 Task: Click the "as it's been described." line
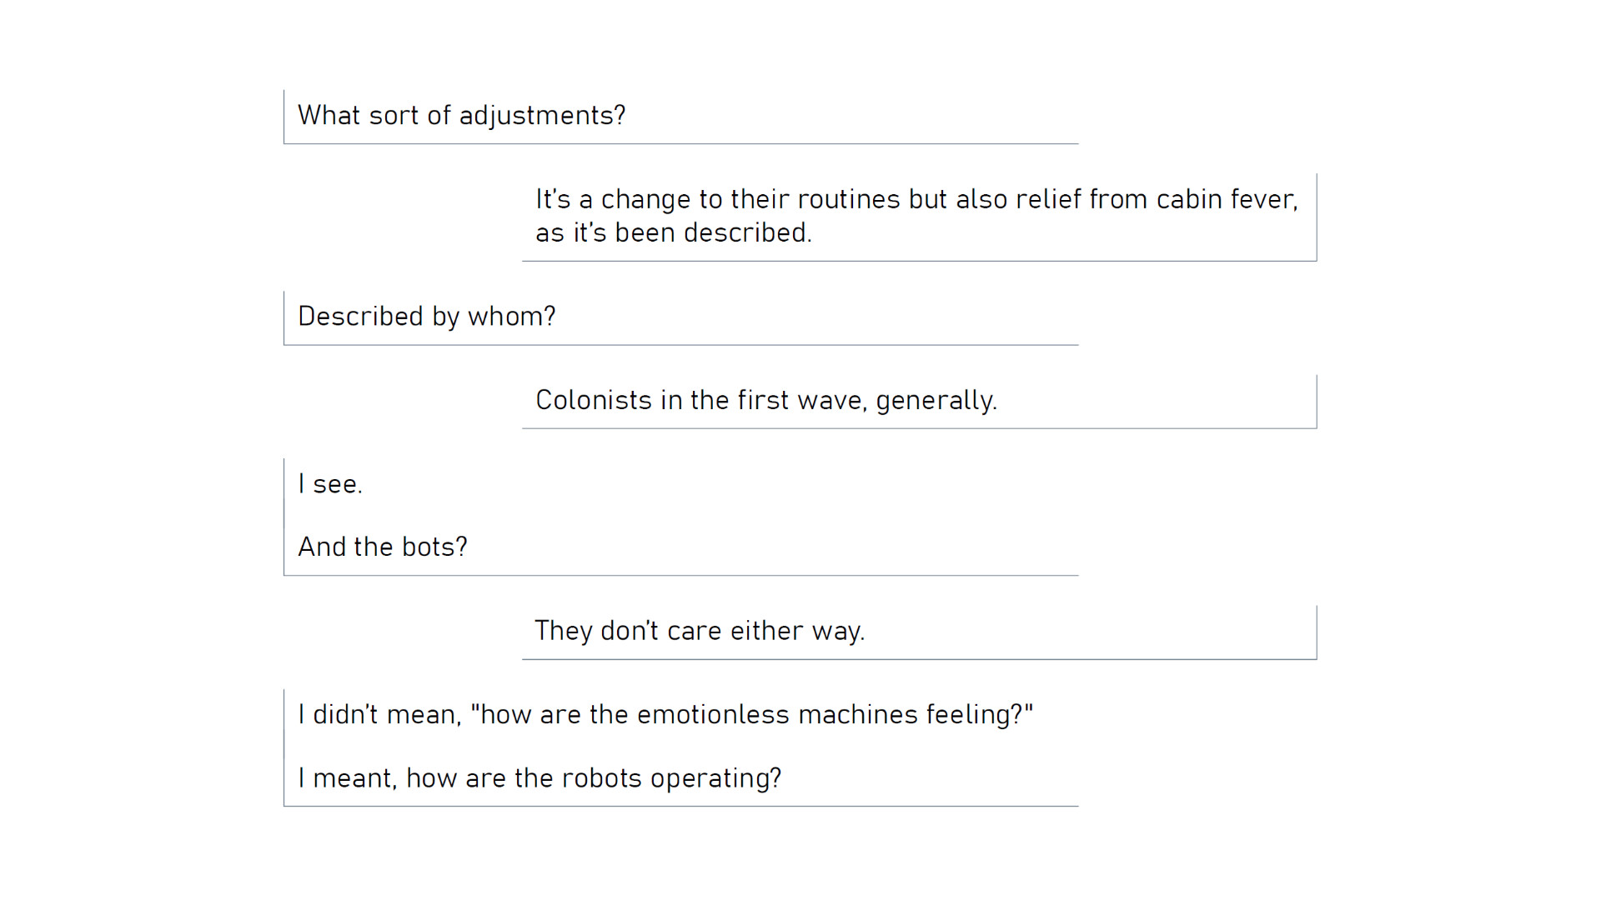(x=673, y=233)
